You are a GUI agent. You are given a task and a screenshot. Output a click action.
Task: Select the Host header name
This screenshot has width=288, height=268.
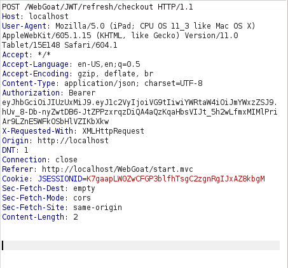coord(11,17)
